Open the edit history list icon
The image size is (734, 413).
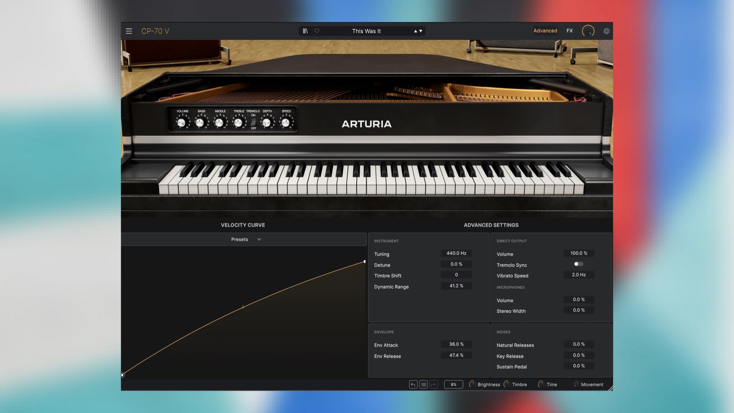[424, 384]
